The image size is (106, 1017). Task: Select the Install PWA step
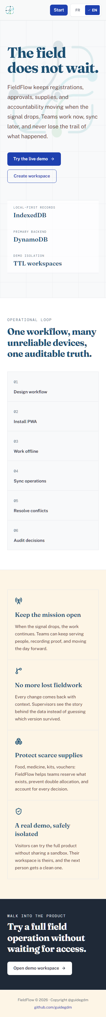pos(53,416)
